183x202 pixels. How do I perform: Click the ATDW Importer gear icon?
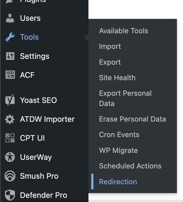[x=10, y=119]
